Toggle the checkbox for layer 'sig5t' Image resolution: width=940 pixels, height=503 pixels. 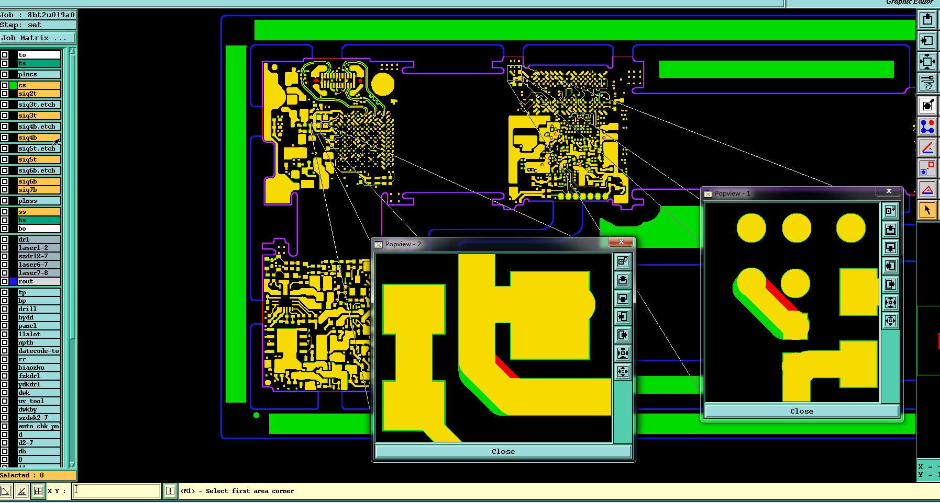5,159
